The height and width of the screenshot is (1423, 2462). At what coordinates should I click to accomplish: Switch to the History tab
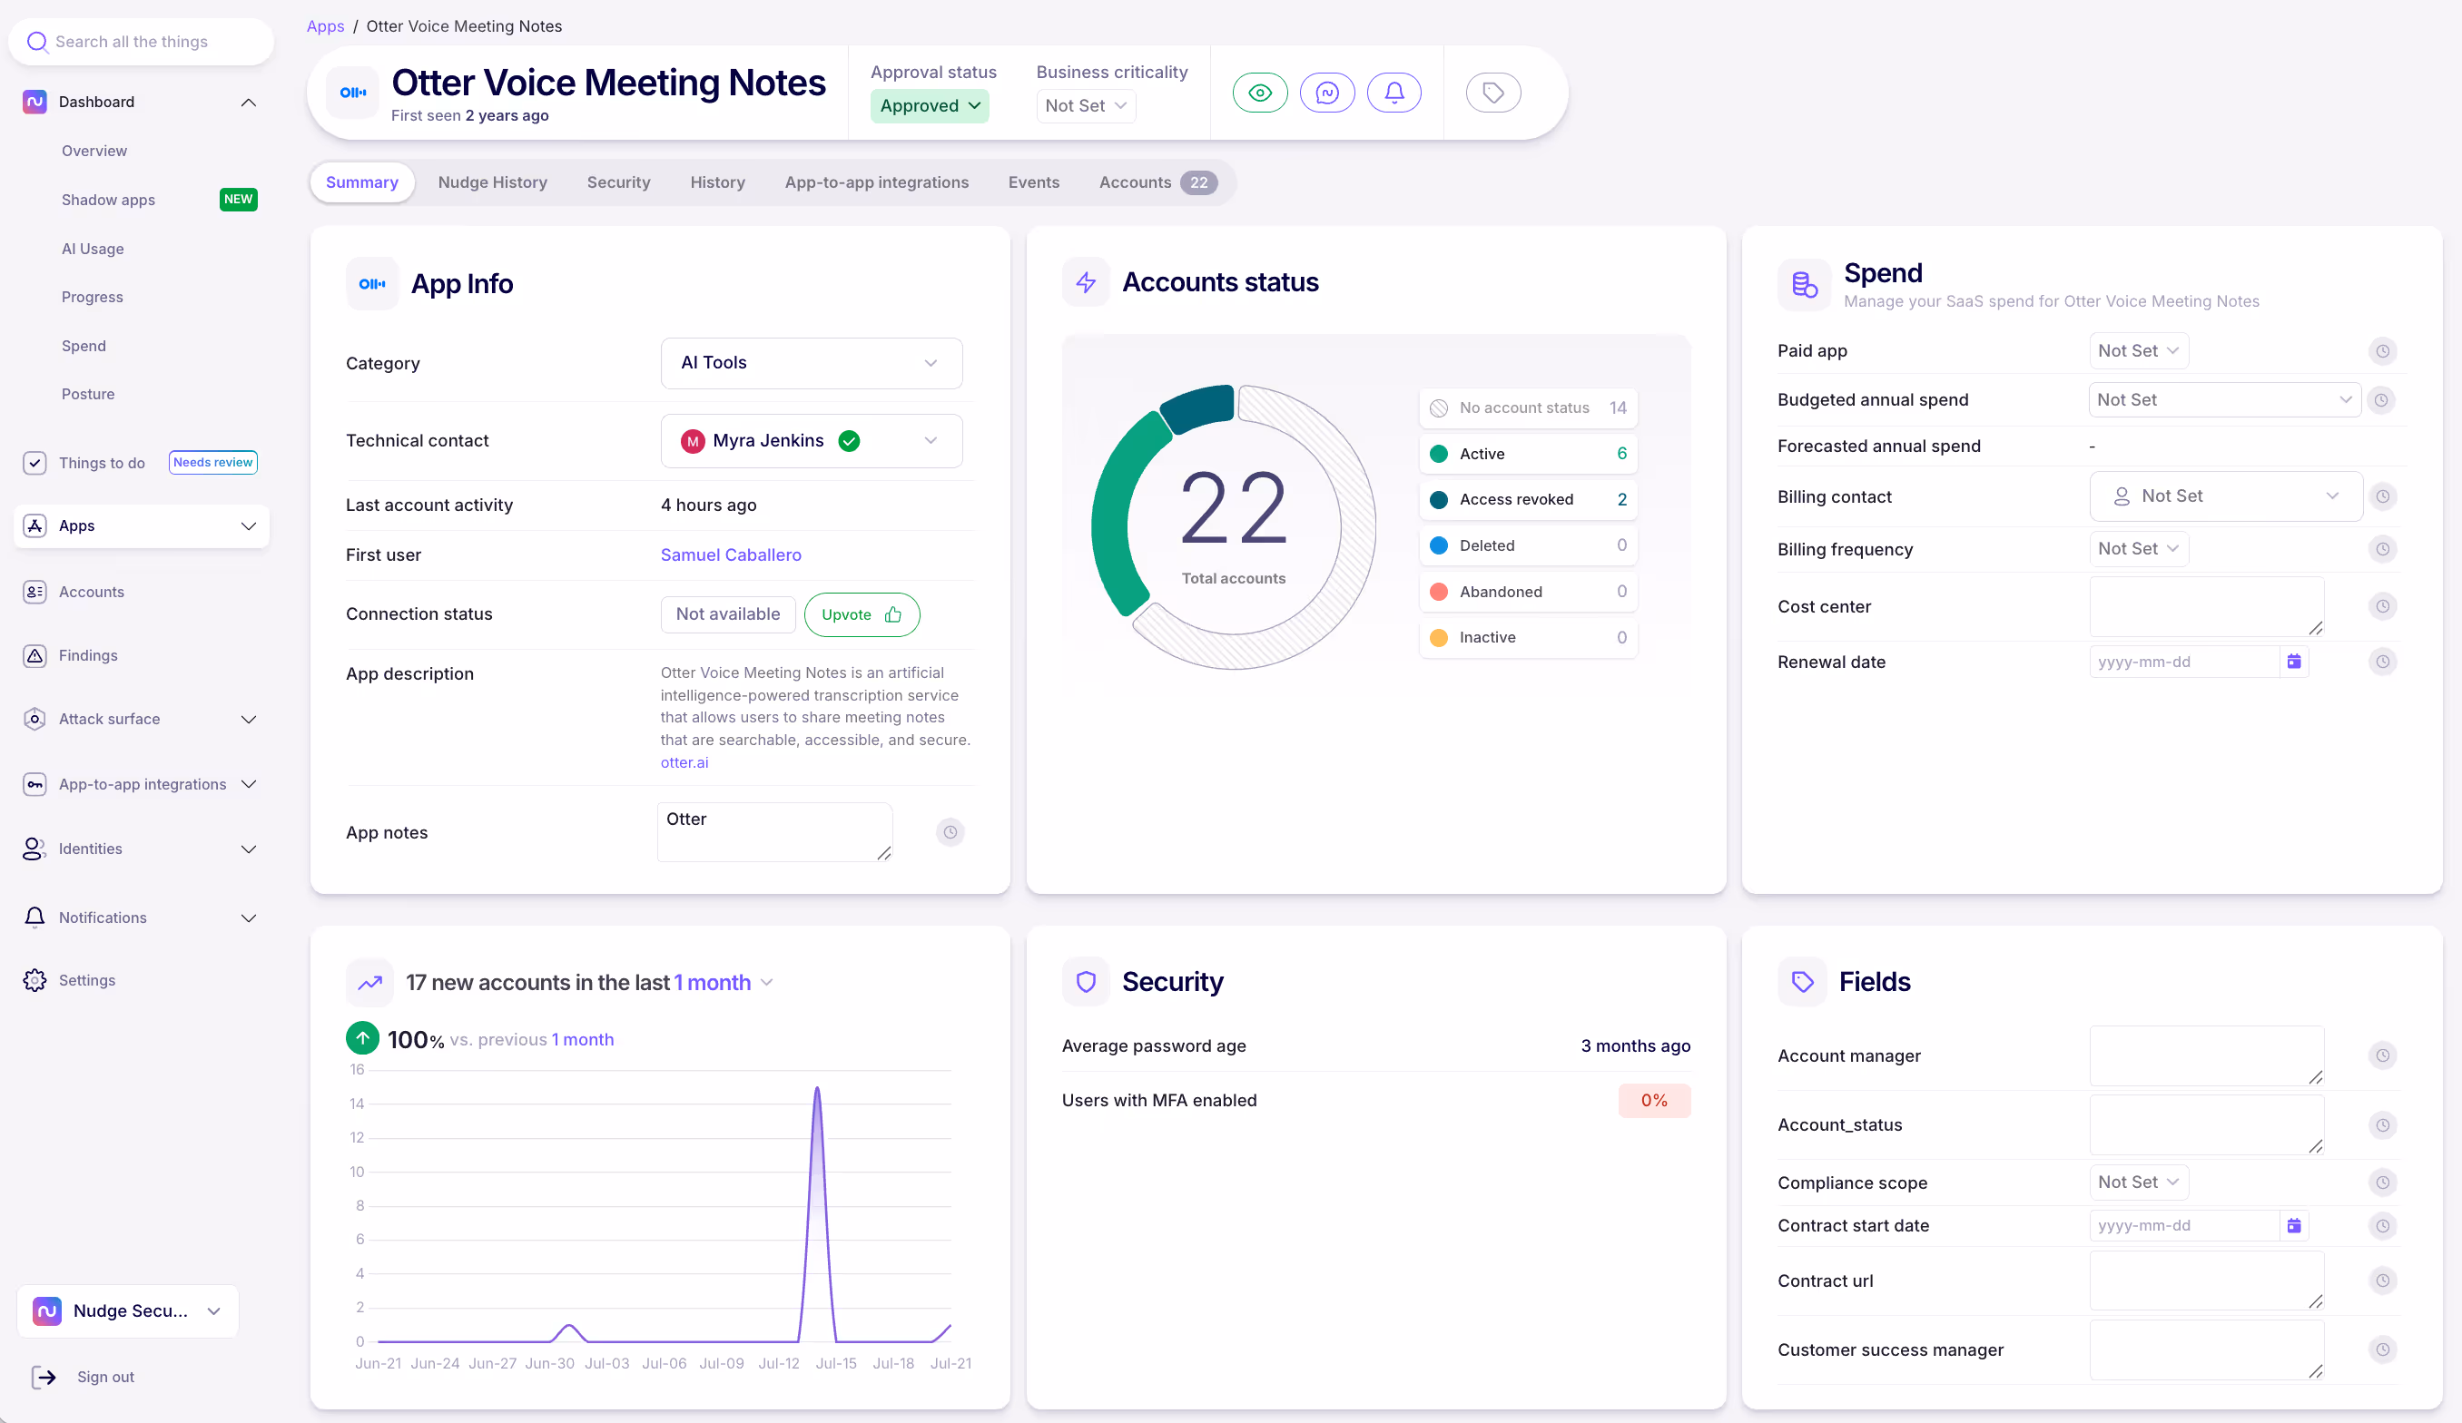click(717, 182)
